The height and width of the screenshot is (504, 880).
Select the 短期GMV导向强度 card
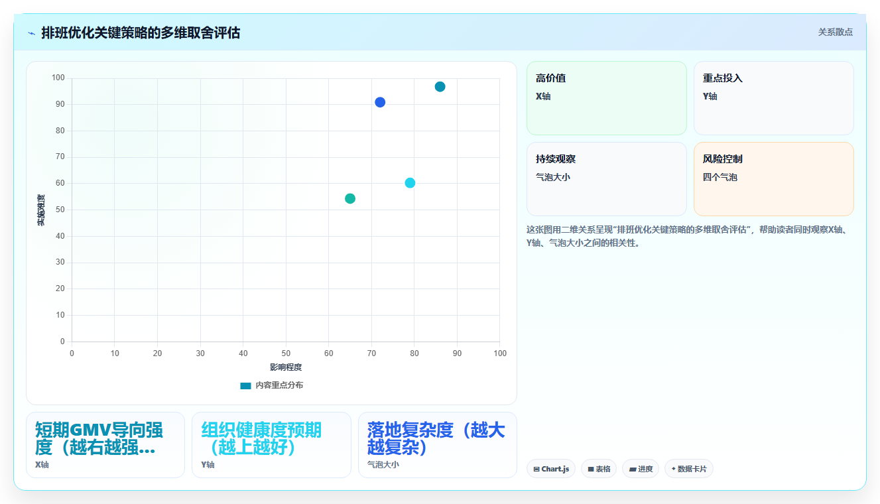point(105,445)
